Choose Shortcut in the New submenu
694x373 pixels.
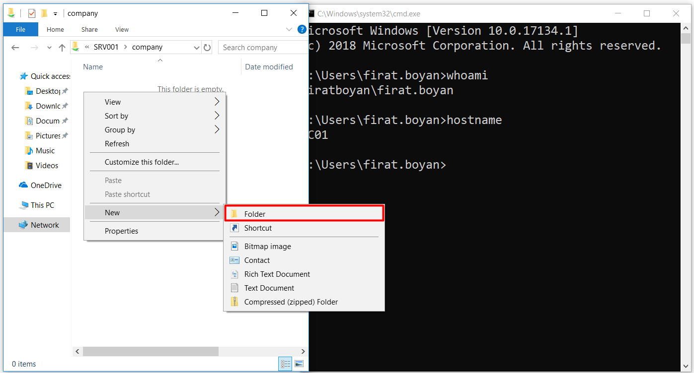(304, 228)
